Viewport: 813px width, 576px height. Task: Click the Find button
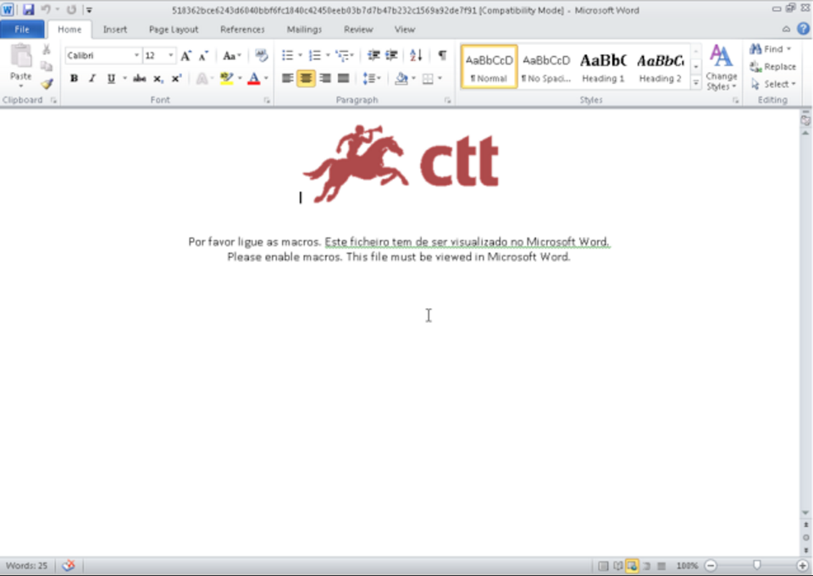click(771, 49)
